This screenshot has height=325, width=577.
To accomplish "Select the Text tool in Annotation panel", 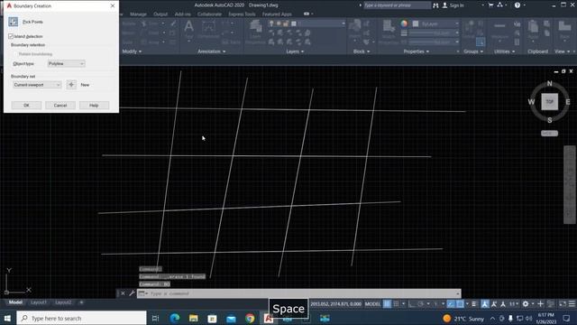I will pyautogui.click(x=188, y=30).
